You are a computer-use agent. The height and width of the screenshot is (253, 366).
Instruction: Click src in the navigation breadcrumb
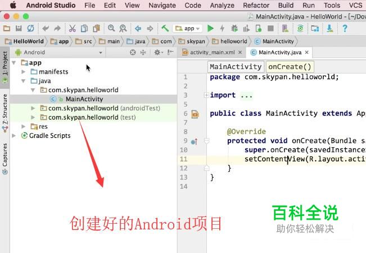tap(84, 41)
